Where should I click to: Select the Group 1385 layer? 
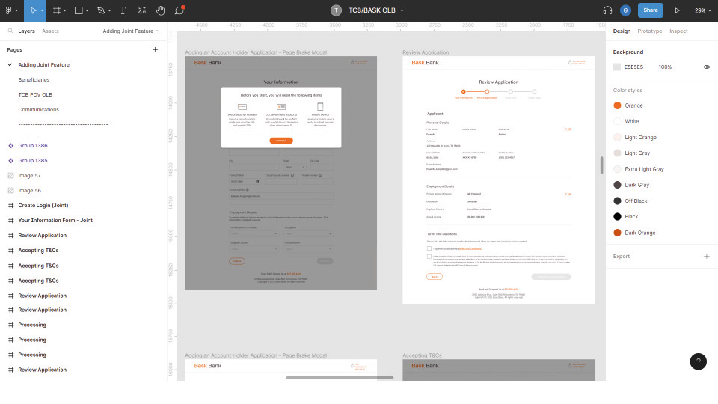click(x=33, y=161)
